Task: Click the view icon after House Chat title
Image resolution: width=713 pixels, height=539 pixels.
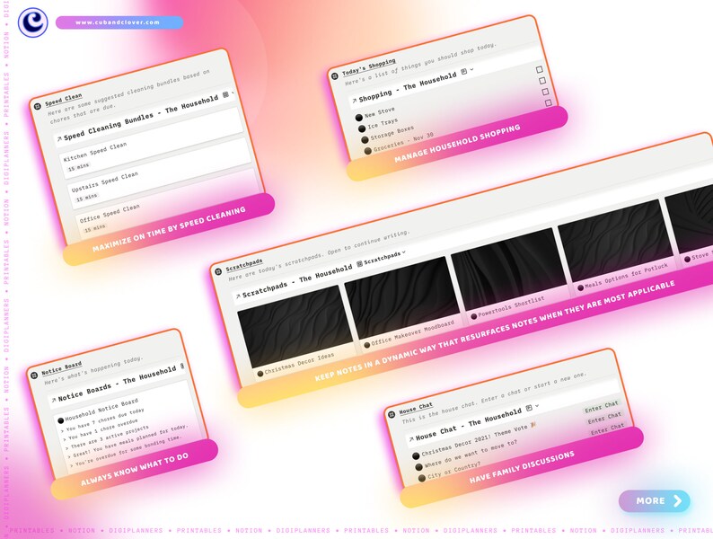Action: pos(529,408)
